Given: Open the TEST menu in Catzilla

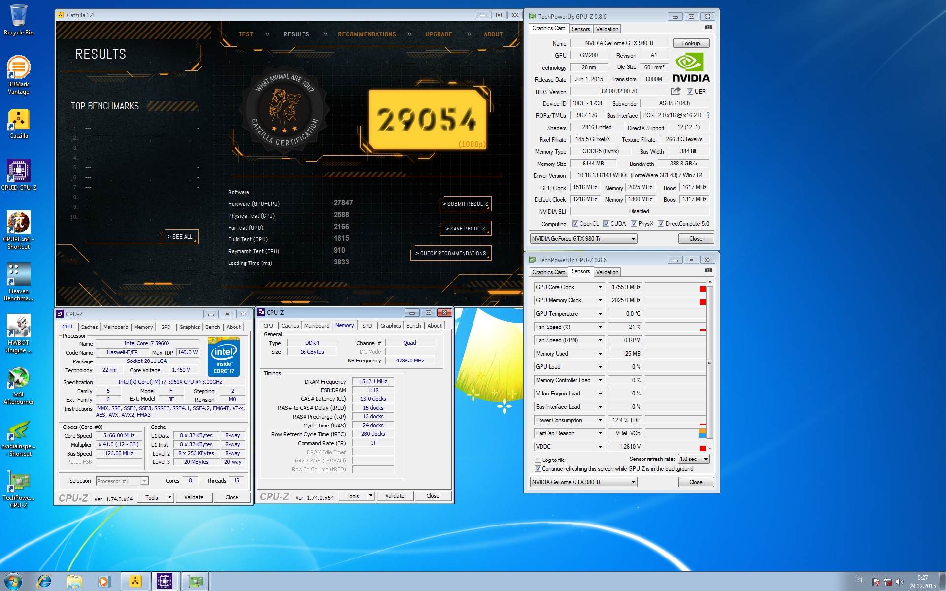Looking at the screenshot, I should click(x=246, y=34).
